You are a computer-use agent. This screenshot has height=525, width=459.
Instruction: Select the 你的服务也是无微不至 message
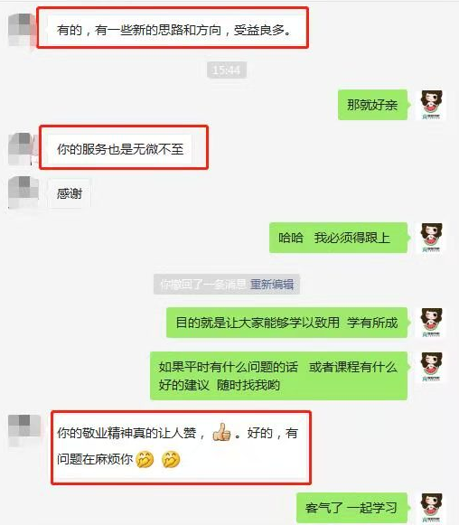(120, 149)
